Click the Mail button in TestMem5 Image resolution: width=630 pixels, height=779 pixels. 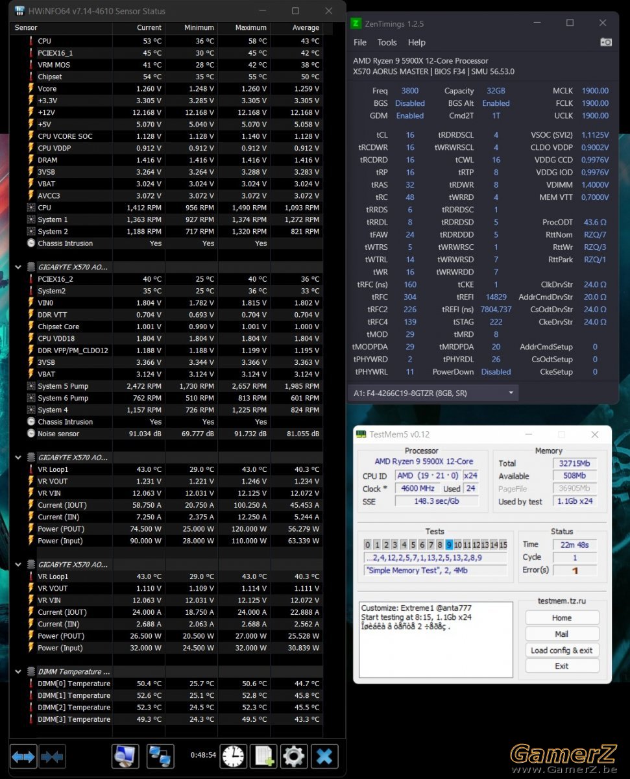point(562,634)
